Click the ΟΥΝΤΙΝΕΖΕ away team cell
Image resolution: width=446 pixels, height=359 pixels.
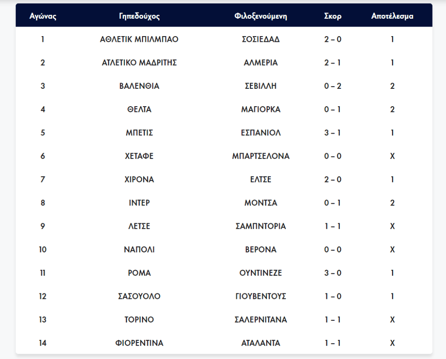click(x=260, y=273)
